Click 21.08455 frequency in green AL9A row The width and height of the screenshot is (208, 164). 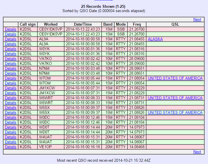click(137, 44)
